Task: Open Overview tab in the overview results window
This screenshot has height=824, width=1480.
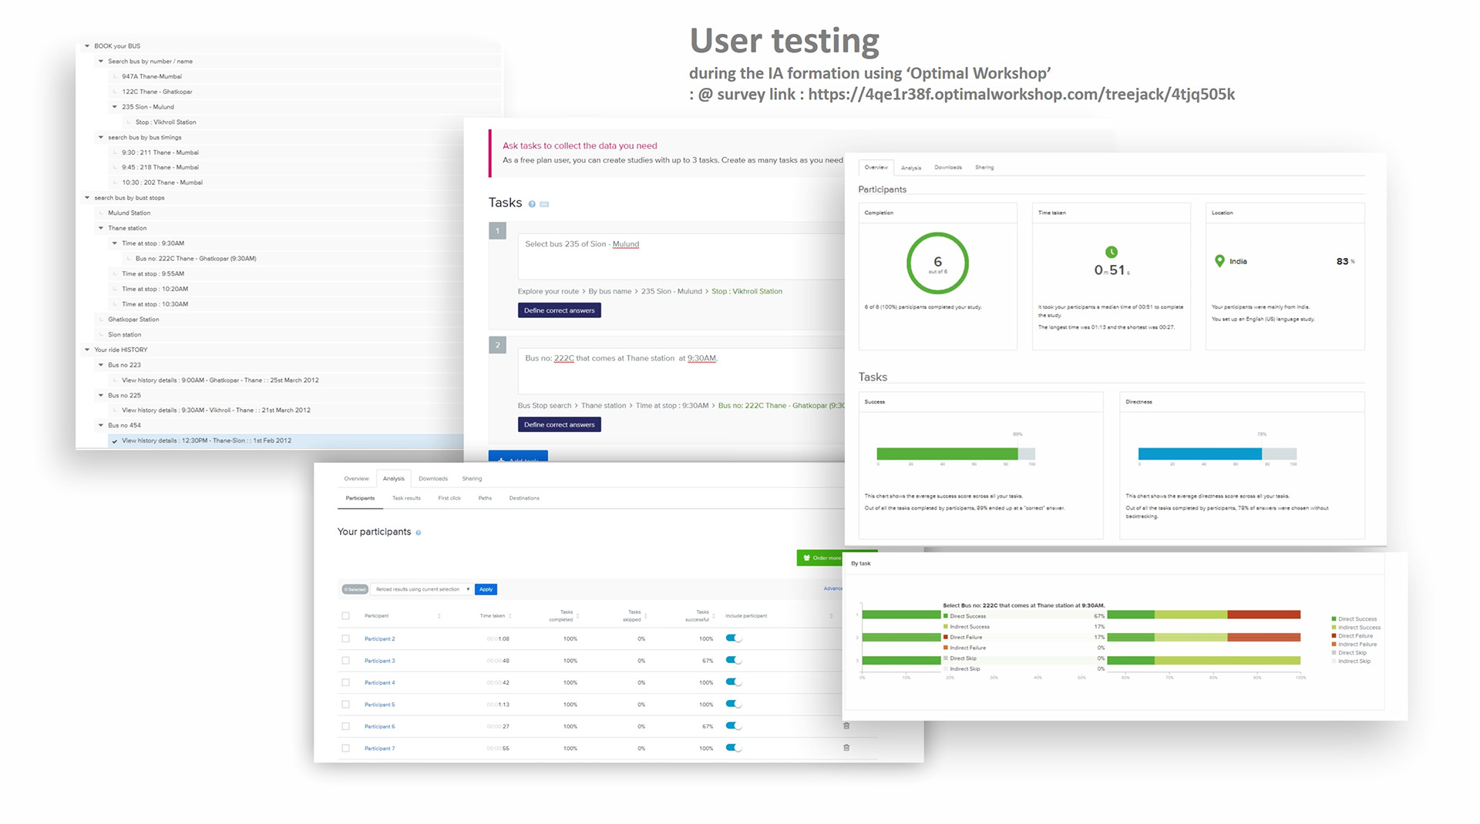Action: [876, 167]
